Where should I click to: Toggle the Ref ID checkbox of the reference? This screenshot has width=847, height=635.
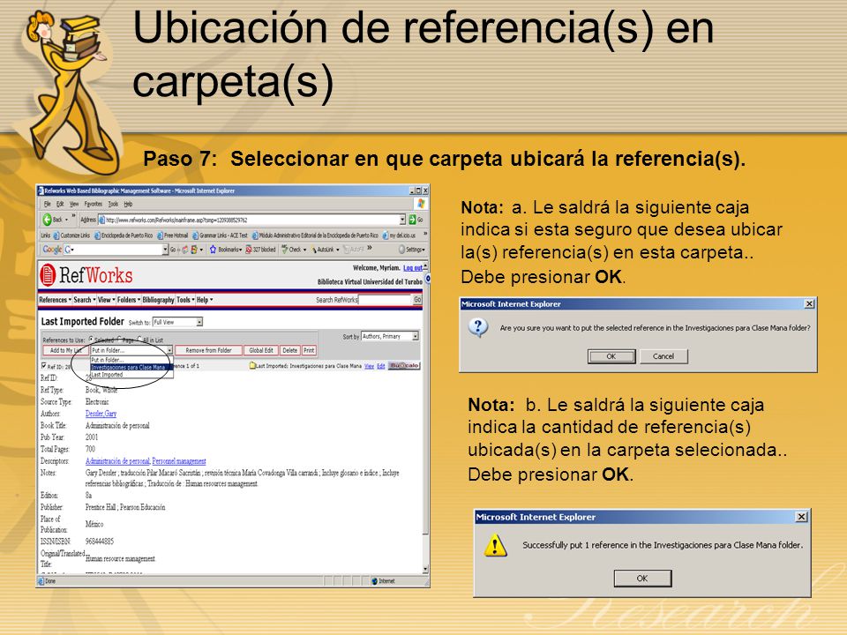44,365
